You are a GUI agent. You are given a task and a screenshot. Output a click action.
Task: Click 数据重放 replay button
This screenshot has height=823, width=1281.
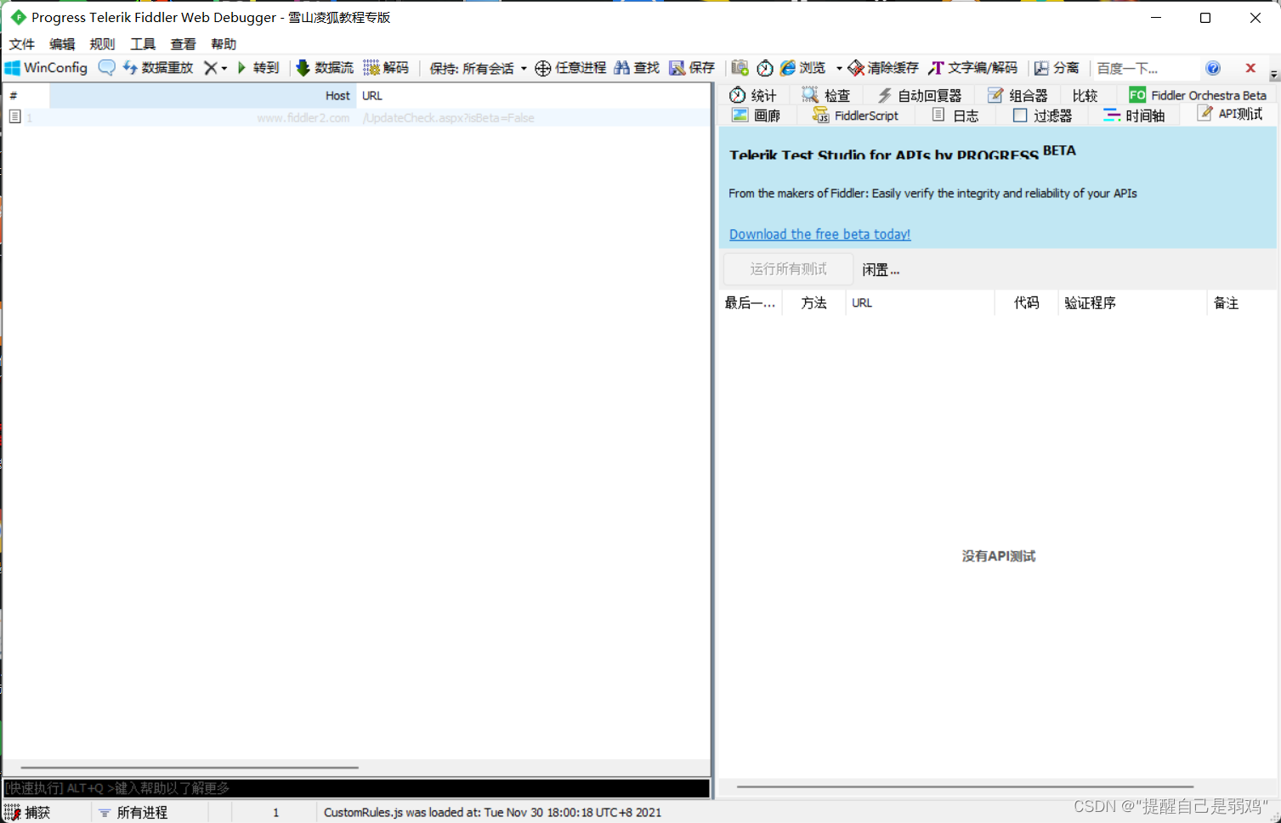coord(158,68)
